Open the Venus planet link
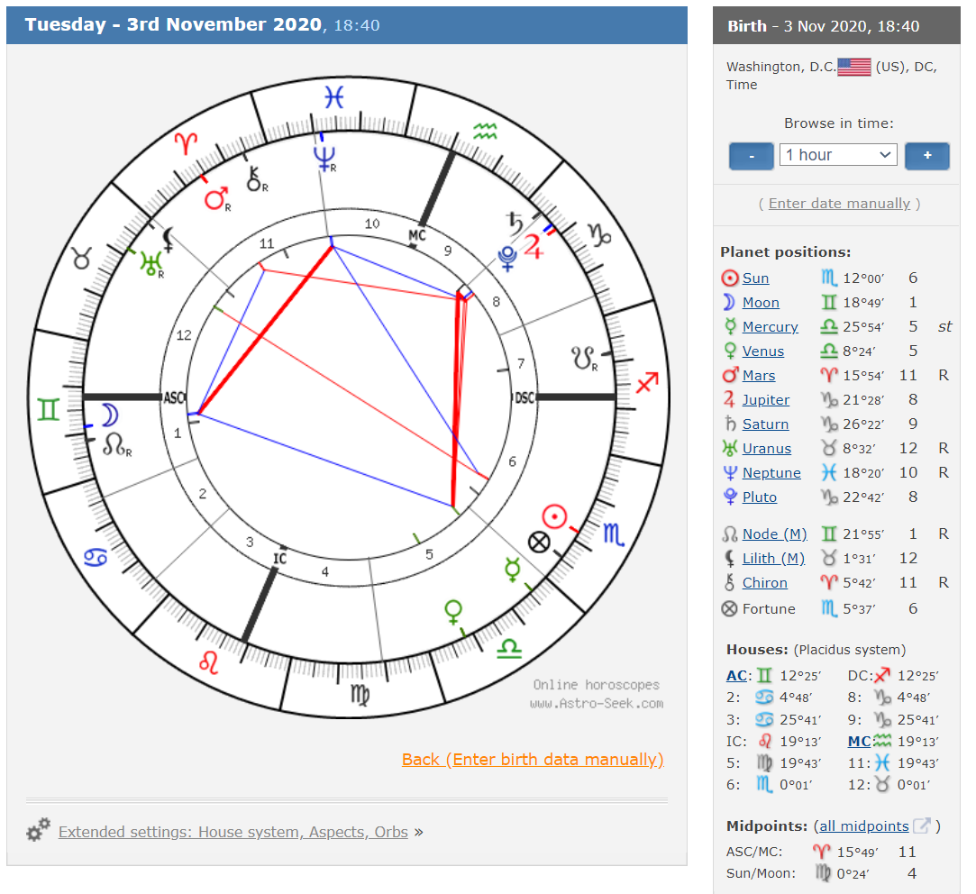 pyautogui.click(x=763, y=351)
